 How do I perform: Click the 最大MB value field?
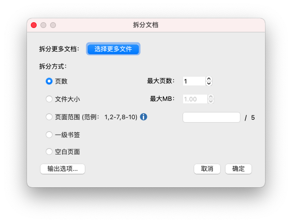coord(194,99)
